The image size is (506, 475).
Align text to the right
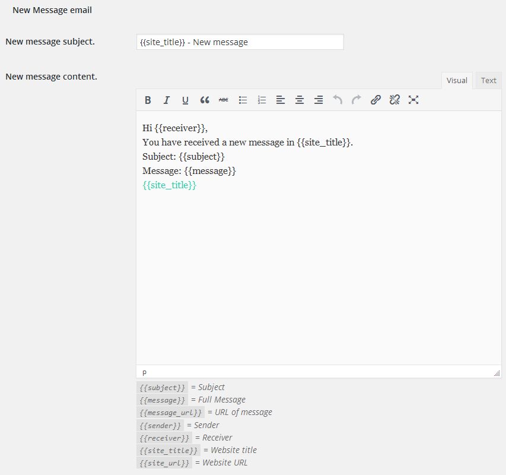click(x=319, y=100)
